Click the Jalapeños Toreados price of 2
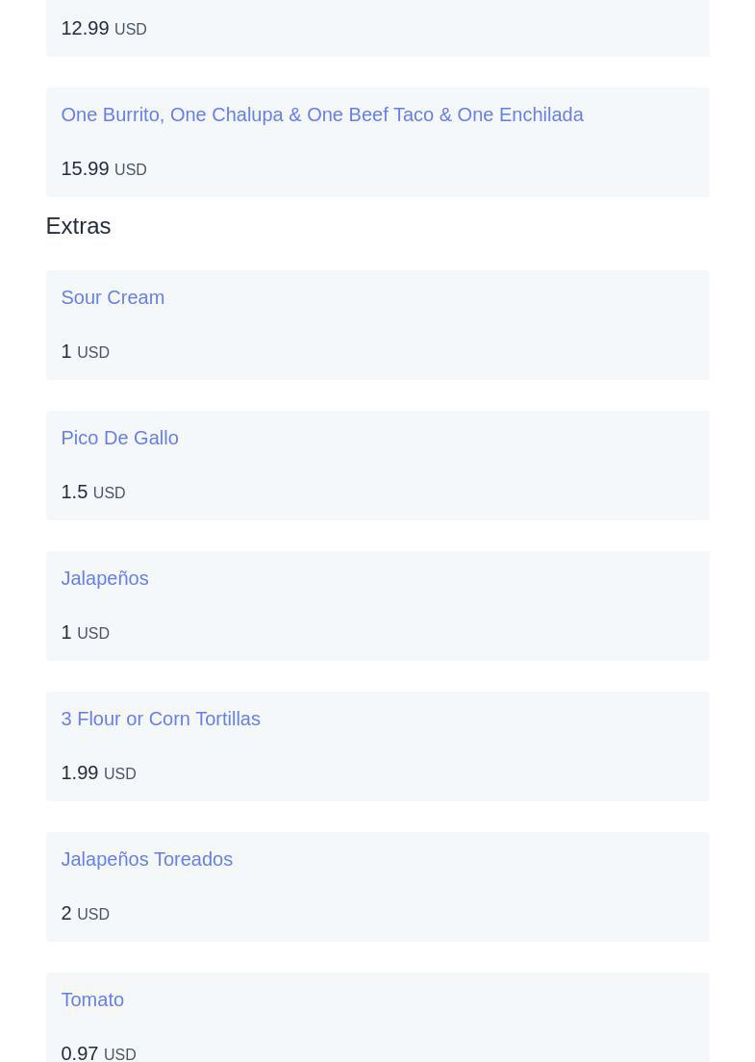The image size is (755, 1062). click(66, 913)
